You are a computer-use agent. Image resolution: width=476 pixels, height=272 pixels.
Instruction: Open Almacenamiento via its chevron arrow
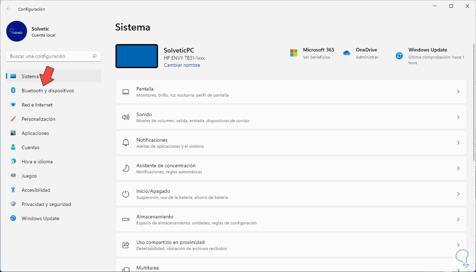pyautogui.click(x=458, y=219)
